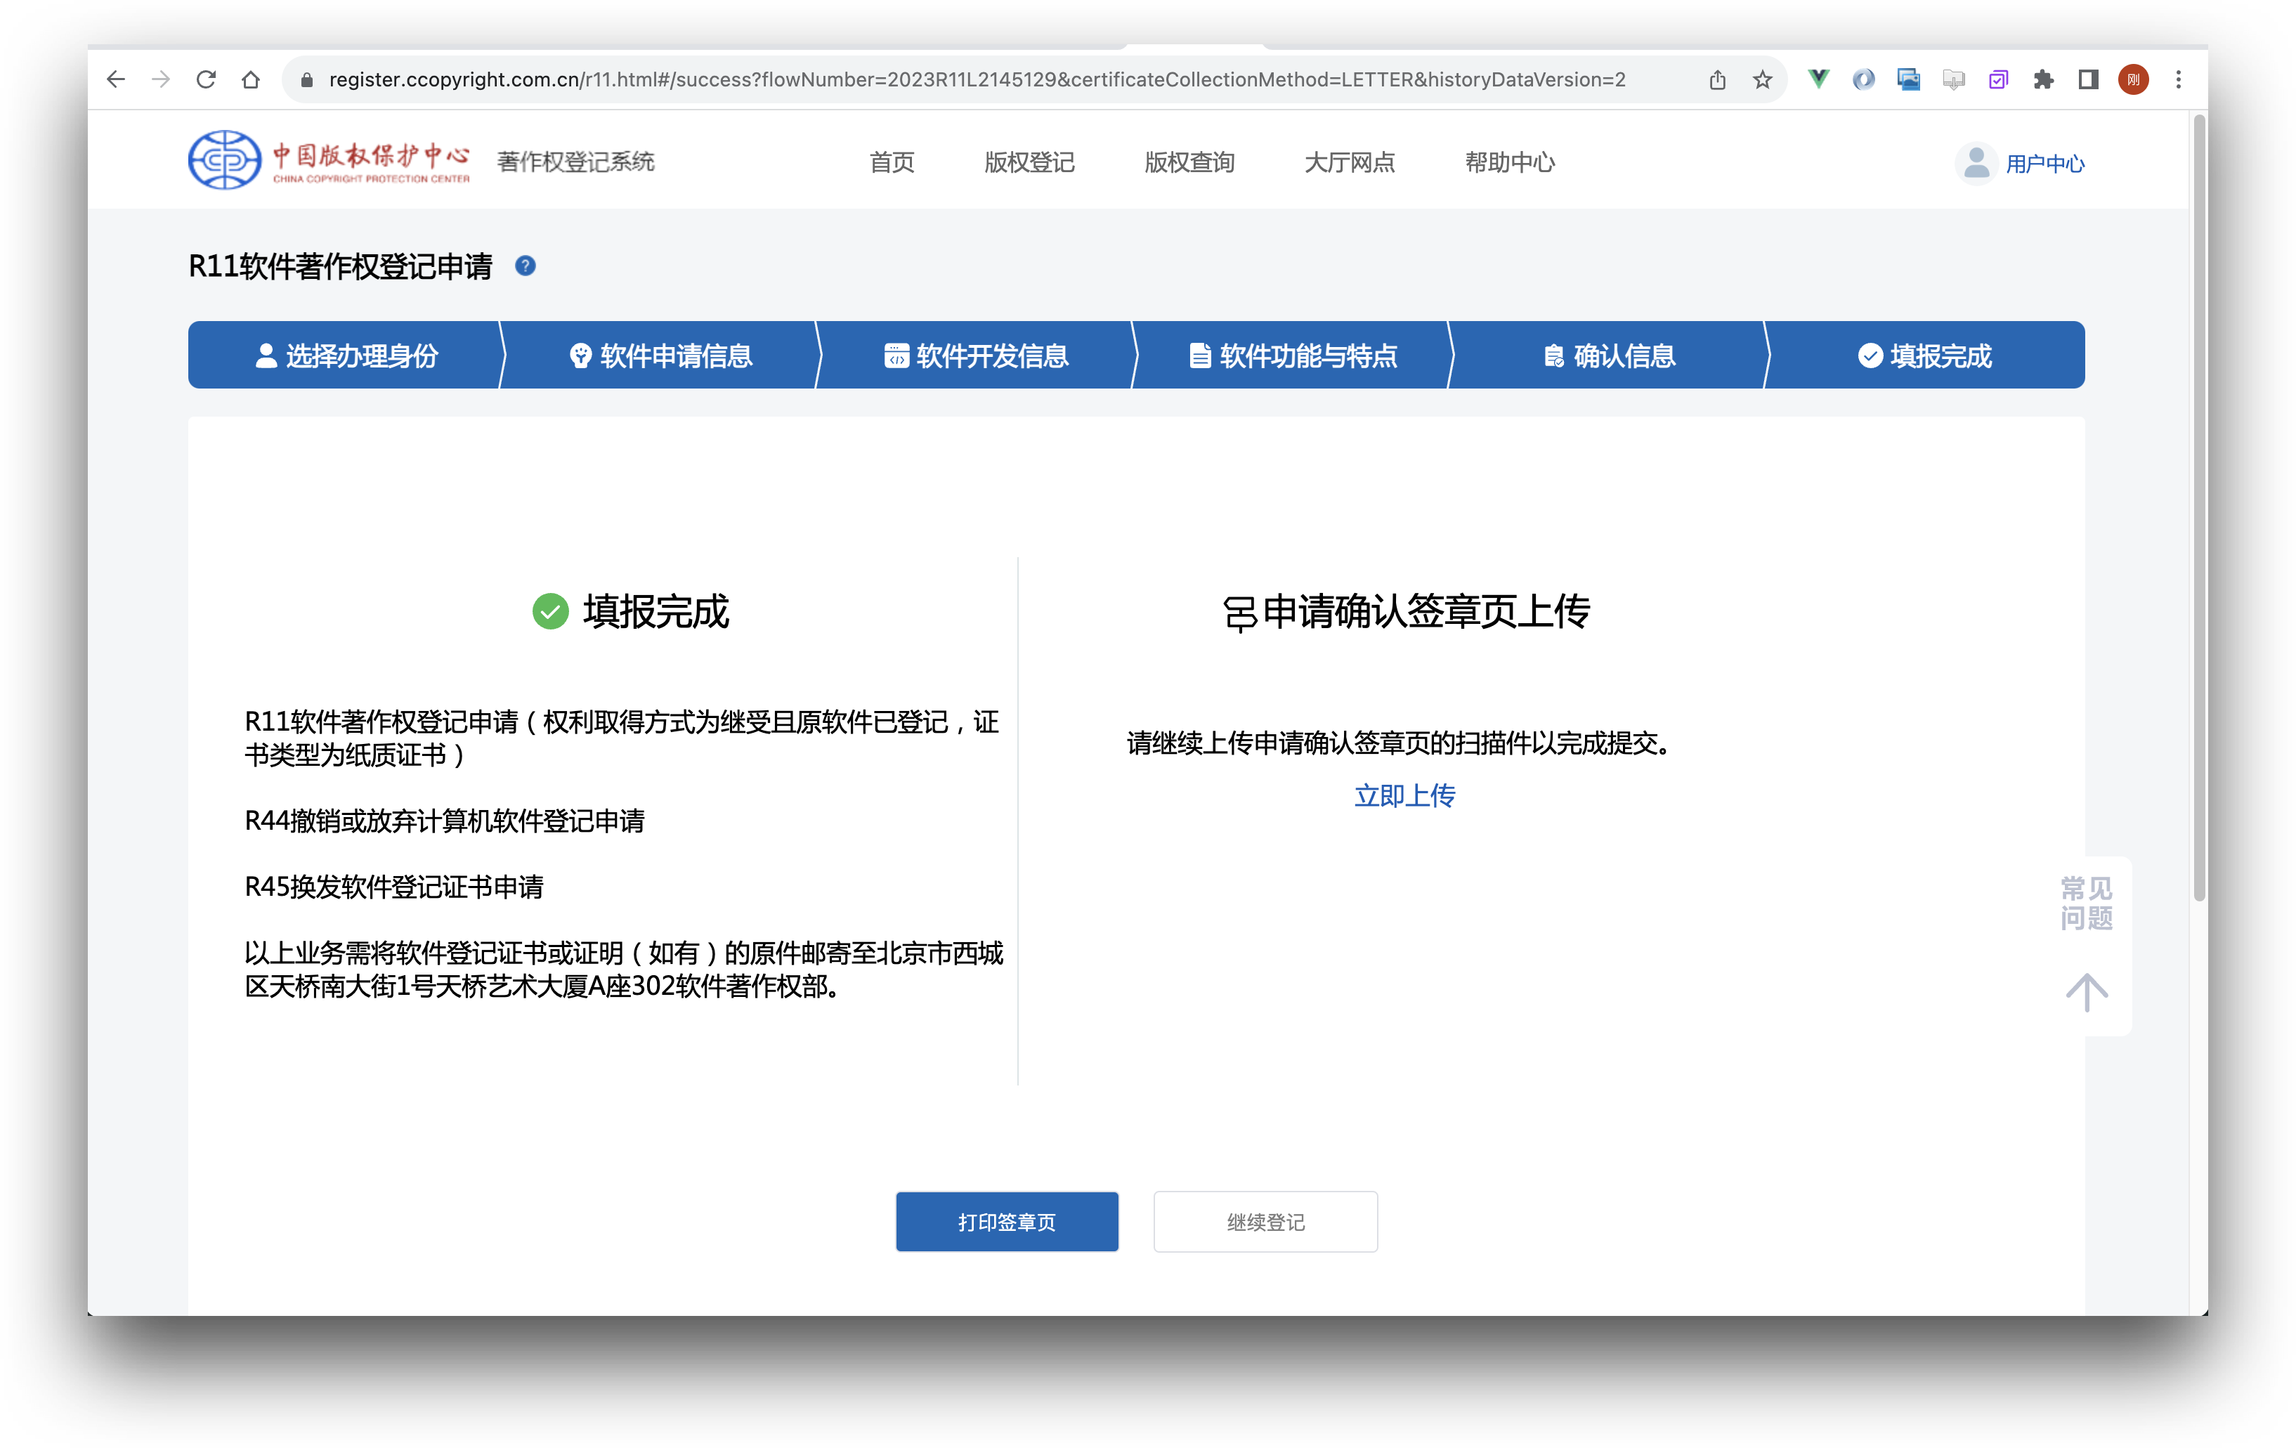Click the browser forward arrow
2296x1448 pixels.
(x=160, y=80)
